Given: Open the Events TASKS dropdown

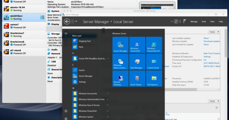Looking at the screenshot, I should (x=214, y=101).
